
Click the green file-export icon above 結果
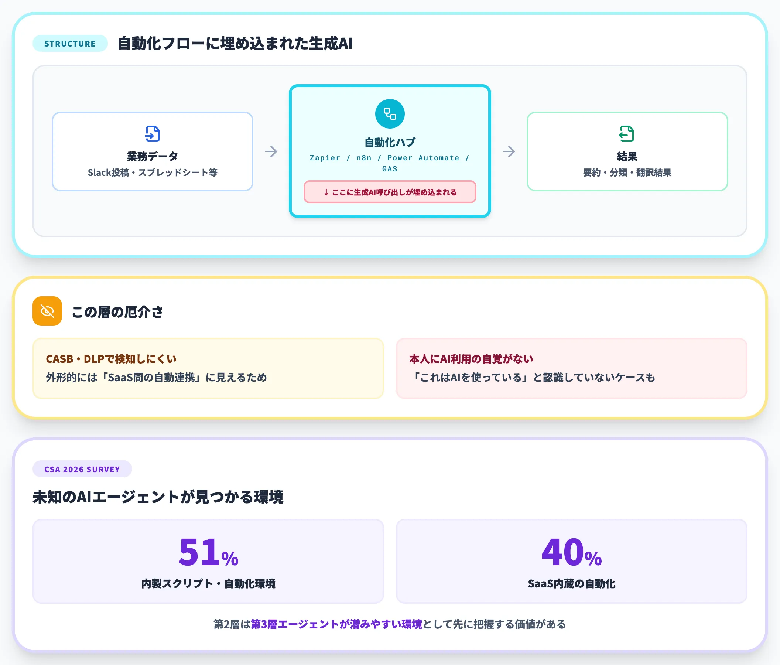[627, 134]
